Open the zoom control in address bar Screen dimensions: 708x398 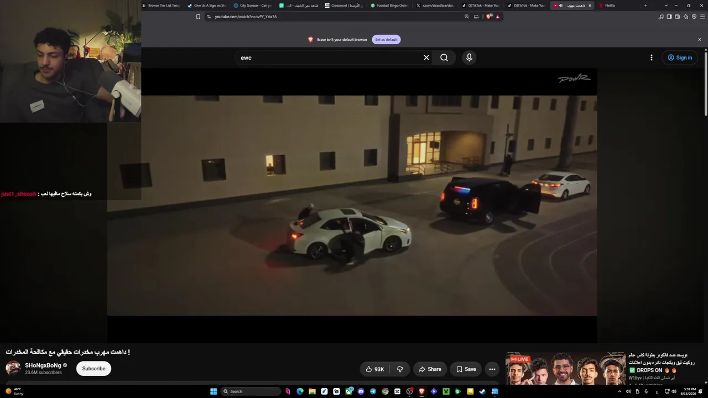pos(467,17)
